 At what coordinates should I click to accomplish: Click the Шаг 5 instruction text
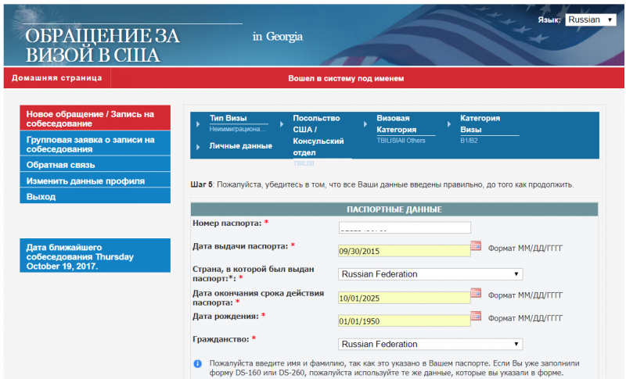pyautogui.click(x=382, y=185)
